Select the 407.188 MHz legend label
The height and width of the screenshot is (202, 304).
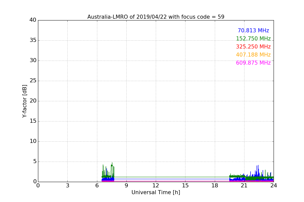[253, 55]
